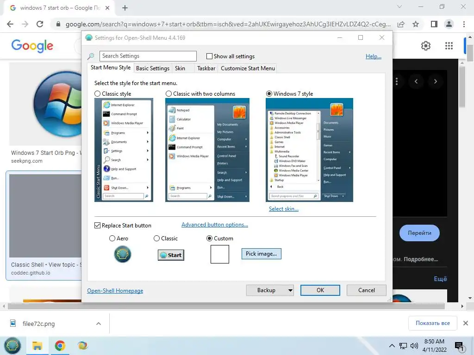Open the notification center icon

(459, 346)
